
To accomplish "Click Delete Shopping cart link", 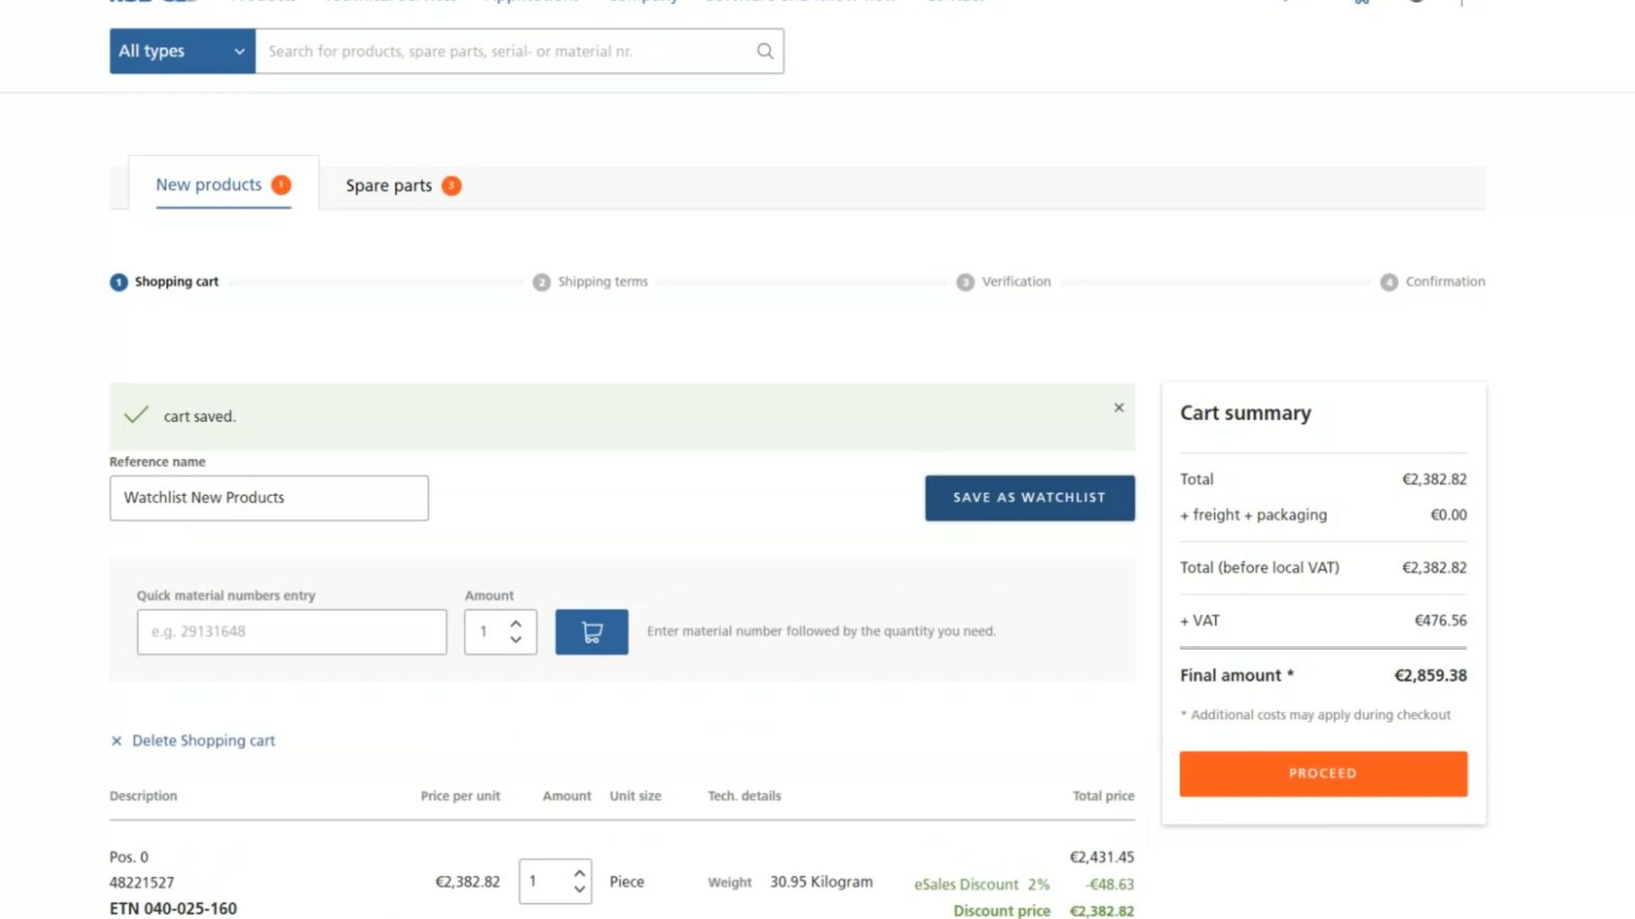I will tap(203, 741).
